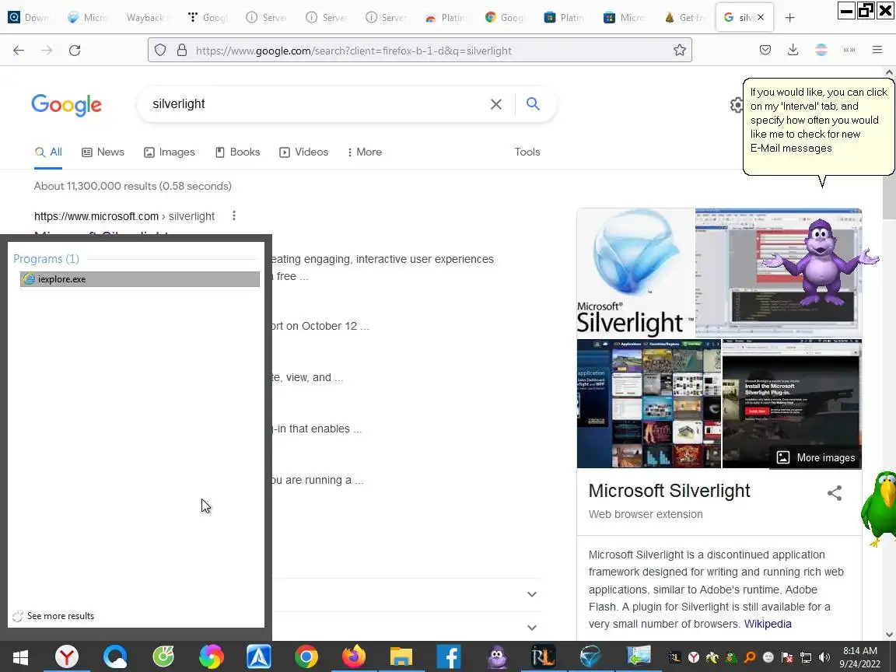
Task: Open the Firefox downloads panel
Action: tap(793, 51)
